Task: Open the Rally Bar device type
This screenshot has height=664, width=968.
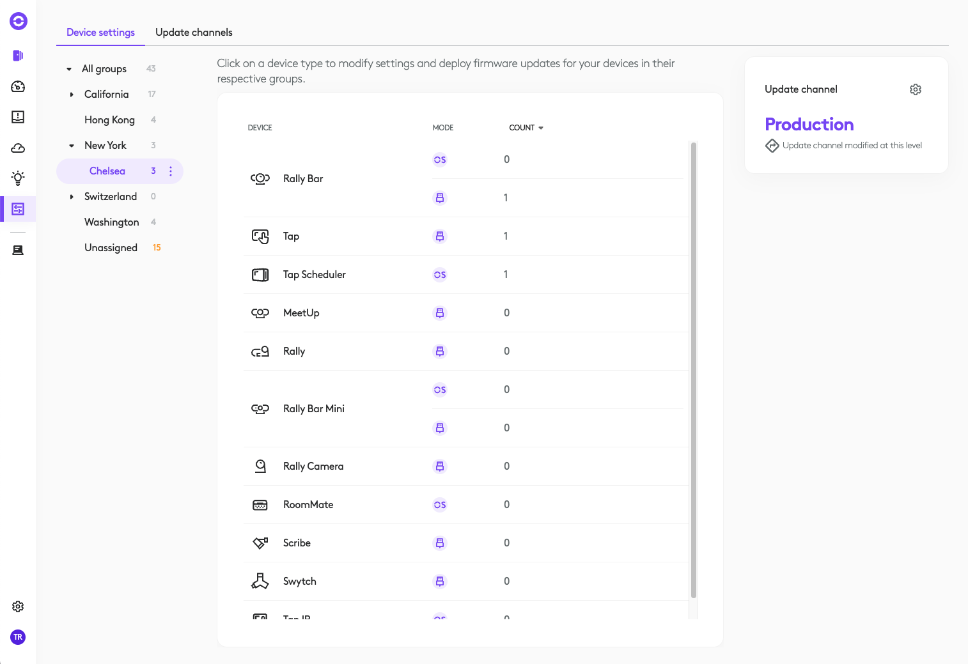Action: (x=303, y=179)
